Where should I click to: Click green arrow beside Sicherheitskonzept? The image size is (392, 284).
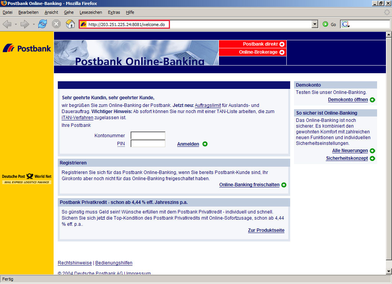372,159
